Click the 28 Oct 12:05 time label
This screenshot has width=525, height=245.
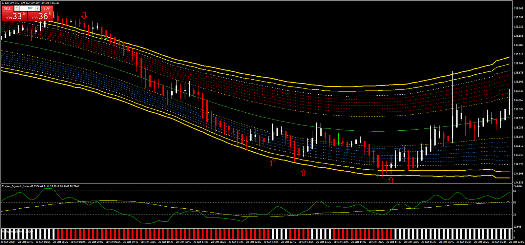[253, 242]
